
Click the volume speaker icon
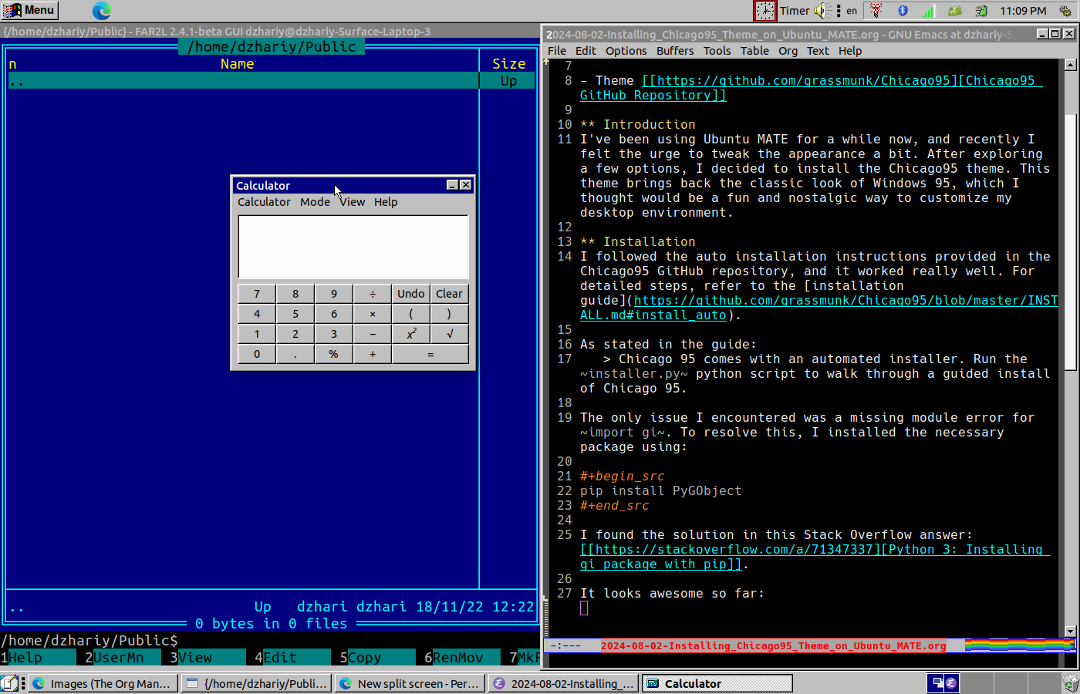click(820, 11)
